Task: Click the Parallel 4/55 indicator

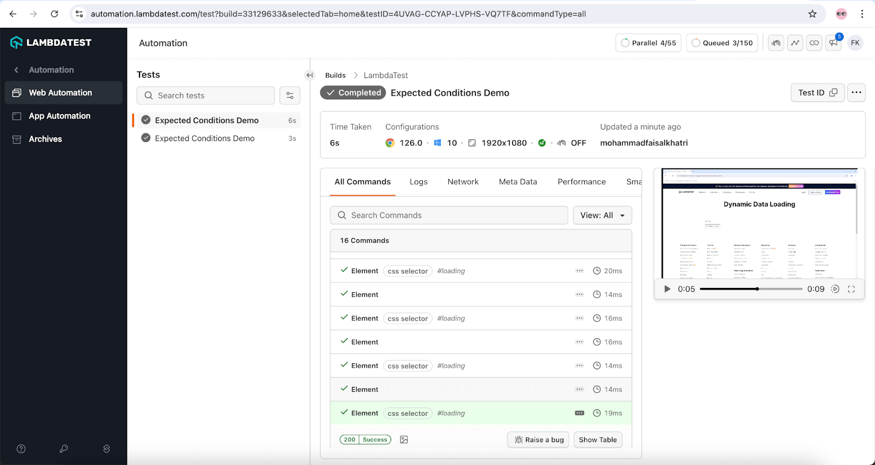Action: (x=648, y=43)
